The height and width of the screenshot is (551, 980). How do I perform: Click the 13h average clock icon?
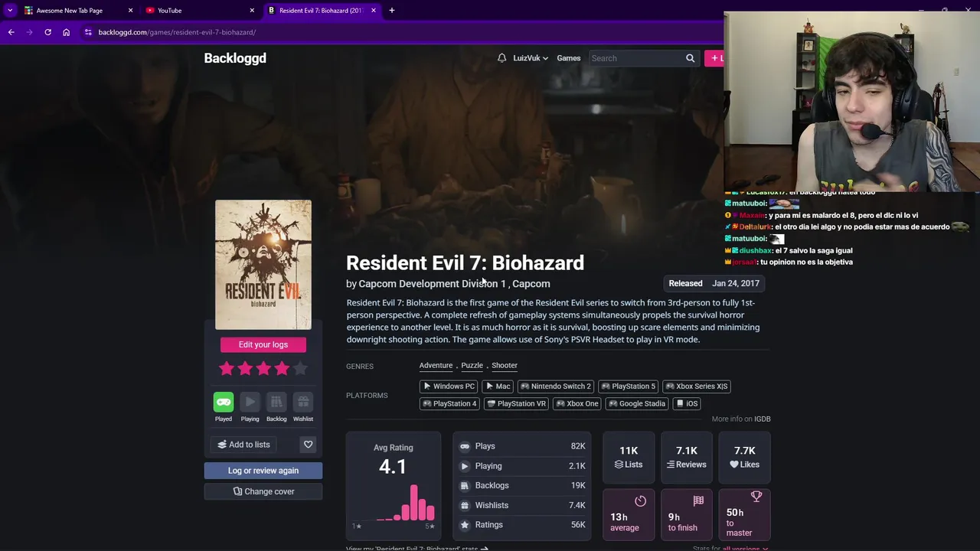coord(640,501)
